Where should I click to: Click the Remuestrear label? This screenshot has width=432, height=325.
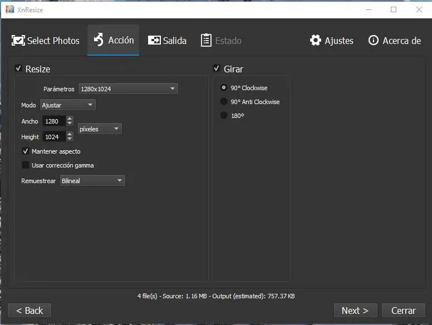pos(38,181)
